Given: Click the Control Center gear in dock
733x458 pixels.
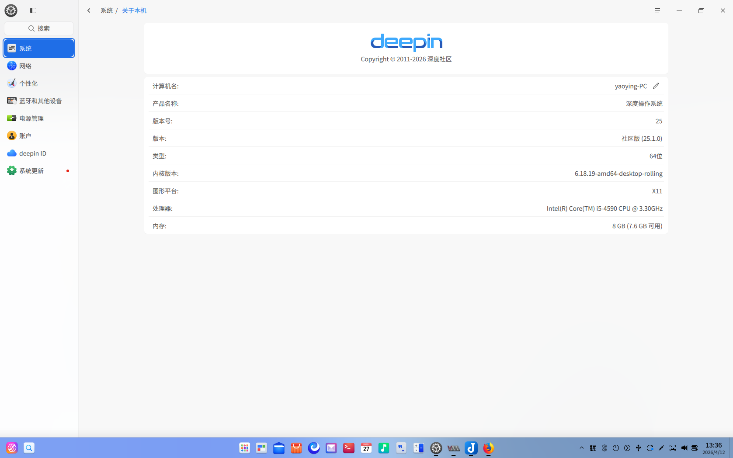Looking at the screenshot, I should (436, 448).
